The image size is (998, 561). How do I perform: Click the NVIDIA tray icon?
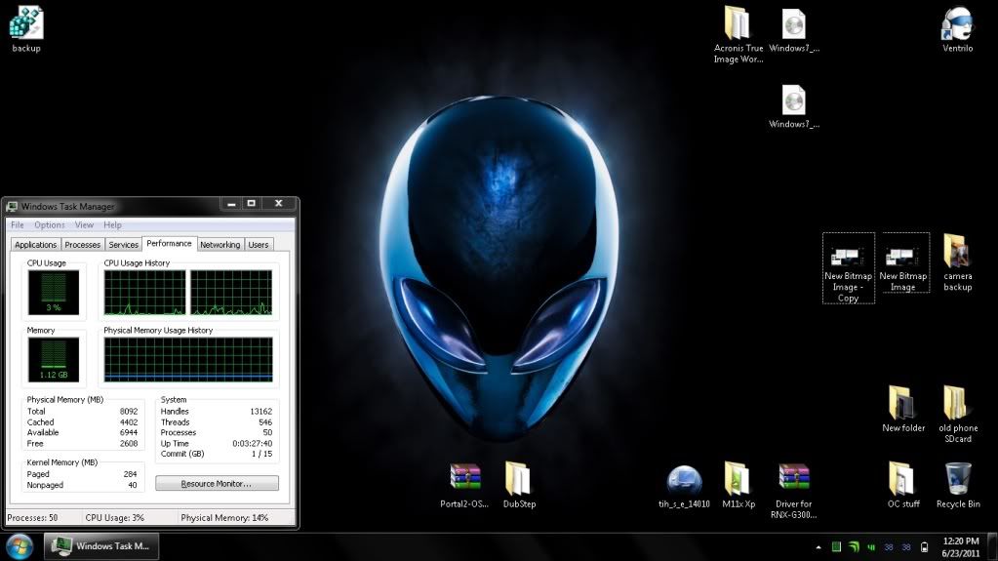(x=854, y=546)
